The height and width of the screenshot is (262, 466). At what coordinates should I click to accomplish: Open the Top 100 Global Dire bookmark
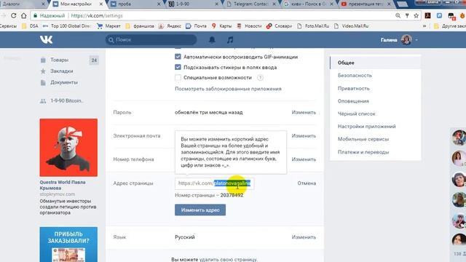click(x=66, y=26)
